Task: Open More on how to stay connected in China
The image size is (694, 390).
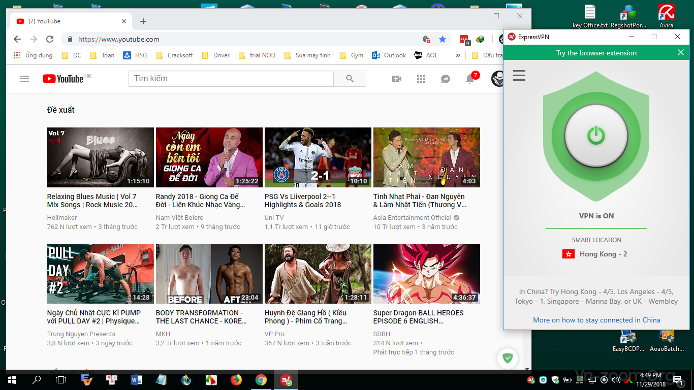Action: click(596, 320)
